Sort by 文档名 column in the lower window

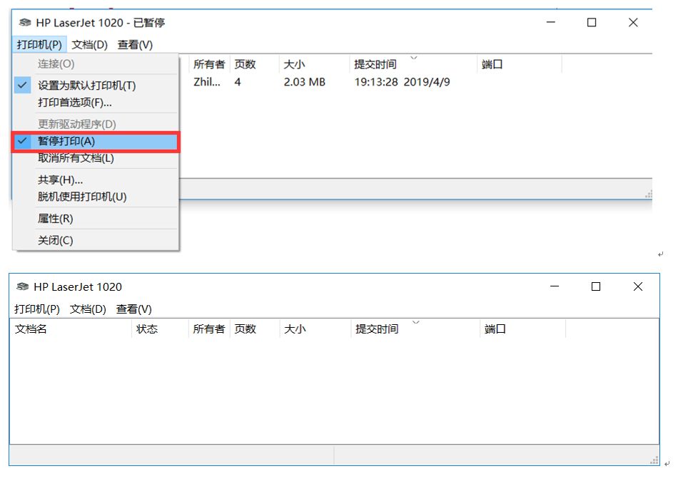coord(71,329)
